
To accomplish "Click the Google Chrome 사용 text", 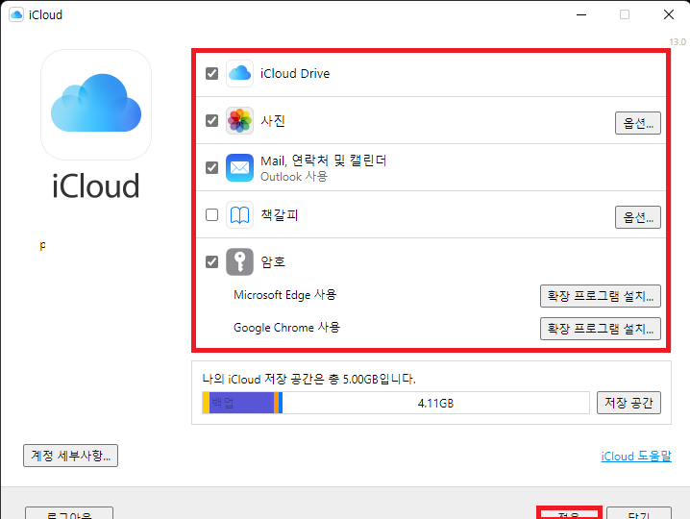I will (x=286, y=328).
